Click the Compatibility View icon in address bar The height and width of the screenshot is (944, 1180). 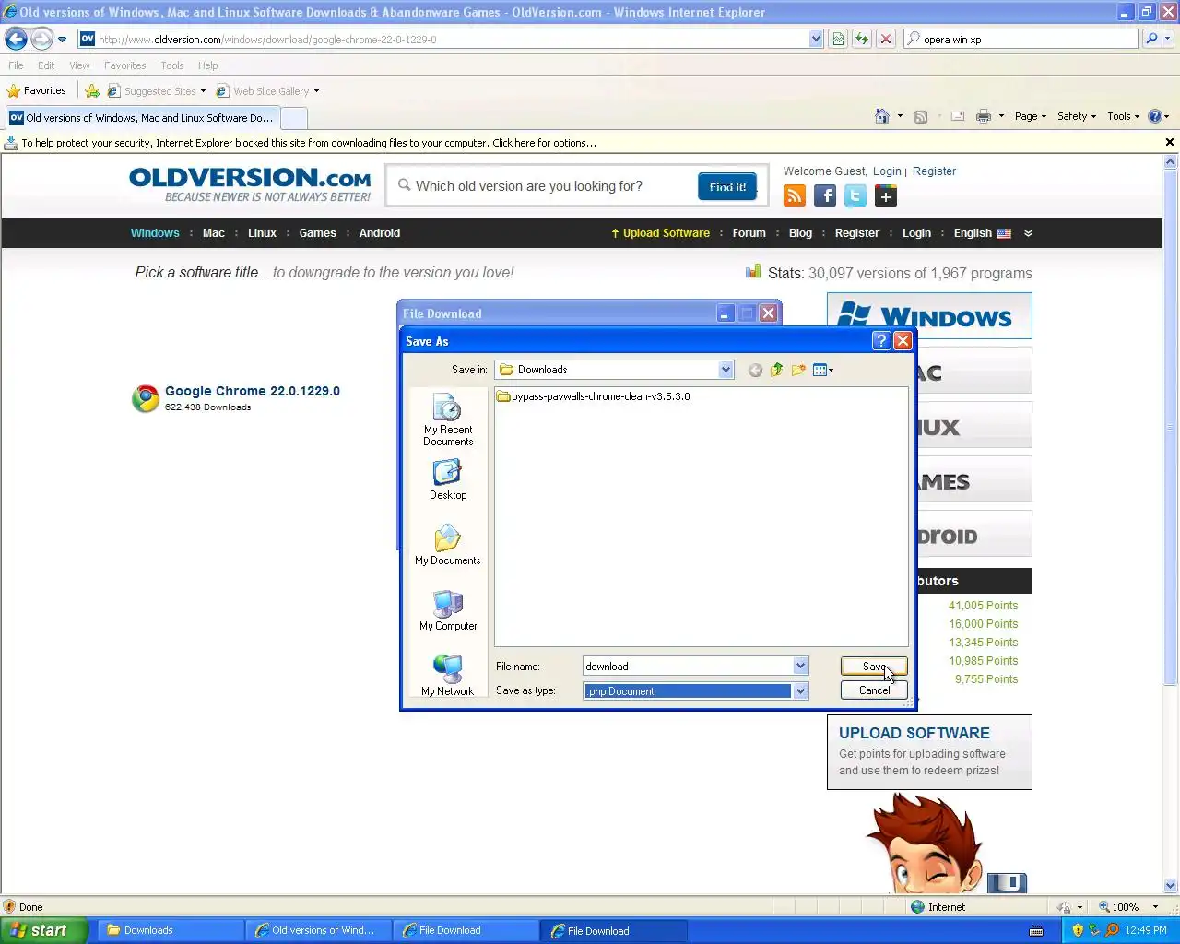(x=837, y=39)
